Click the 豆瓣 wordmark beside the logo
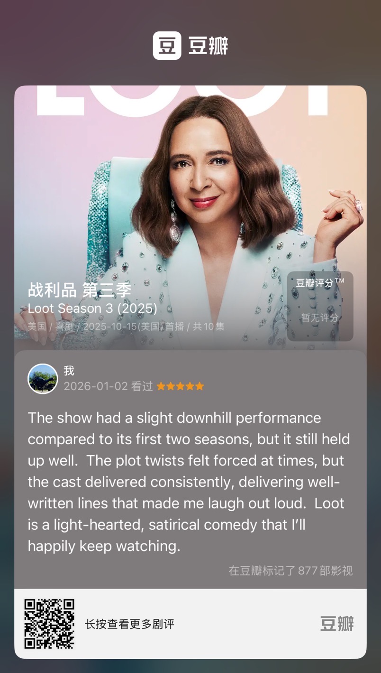This screenshot has height=673, width=381. tap(209, 46)
